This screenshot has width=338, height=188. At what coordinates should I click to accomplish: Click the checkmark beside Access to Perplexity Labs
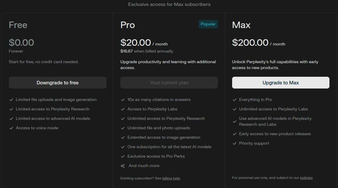click(x=123, y=109)
